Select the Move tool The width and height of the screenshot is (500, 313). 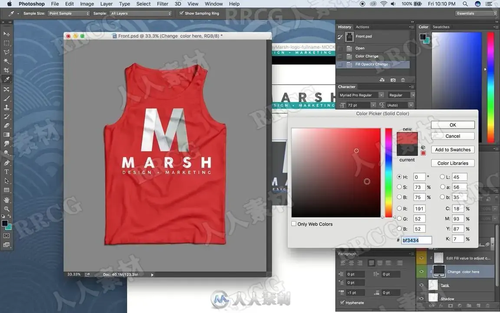coord(7,33)
